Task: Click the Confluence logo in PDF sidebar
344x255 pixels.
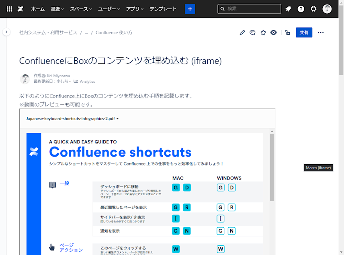Action: 34,152
